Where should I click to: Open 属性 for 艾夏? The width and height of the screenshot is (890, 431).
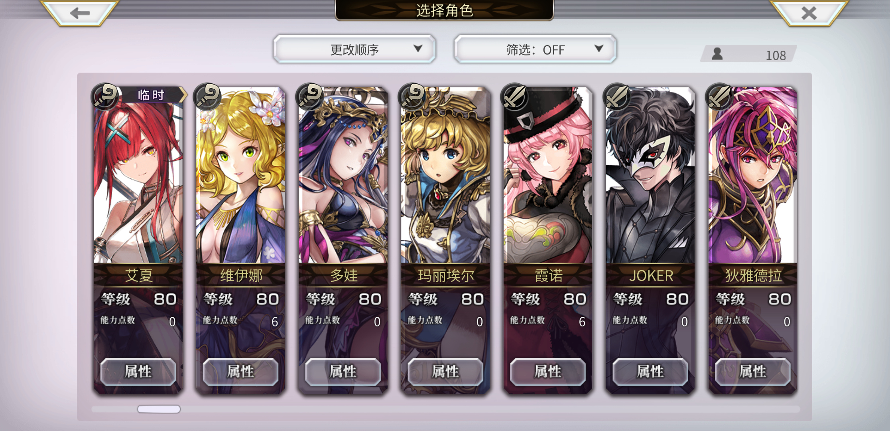point(138,372)
